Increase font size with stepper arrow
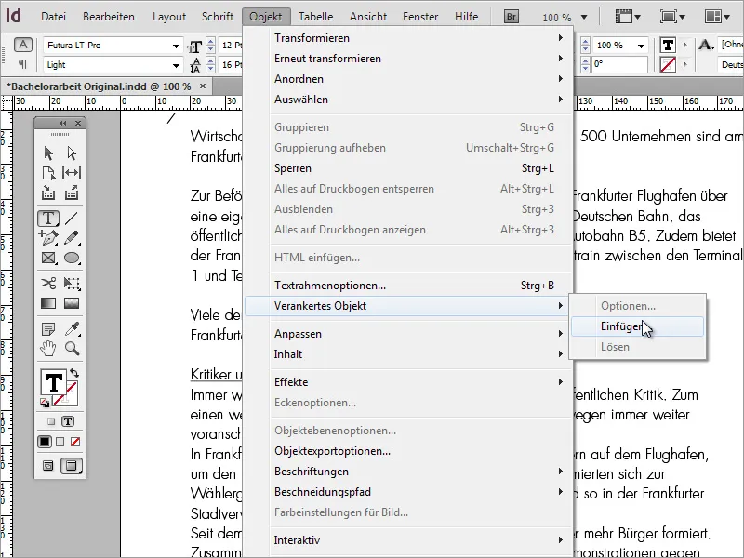744x558 pixels. [x=211, y=41]
